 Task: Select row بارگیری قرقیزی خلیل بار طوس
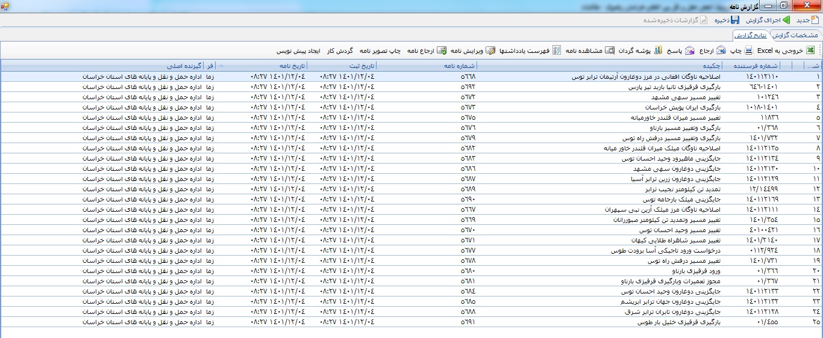tap(411, 322)
